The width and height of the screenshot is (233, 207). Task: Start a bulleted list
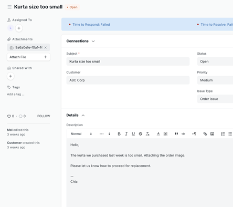pos(230,134)
